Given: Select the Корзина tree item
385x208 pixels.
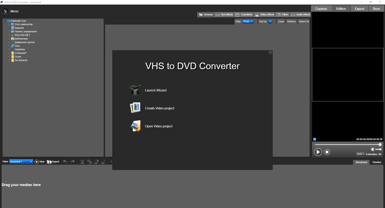Looking at the screenshot, I should point(19,28).
